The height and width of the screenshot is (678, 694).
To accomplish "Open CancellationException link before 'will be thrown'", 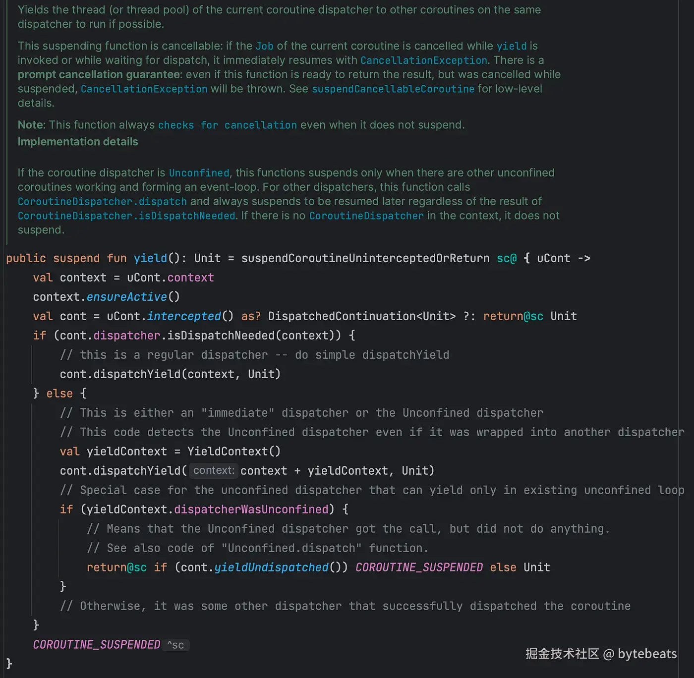I will [x=144, y=89].
